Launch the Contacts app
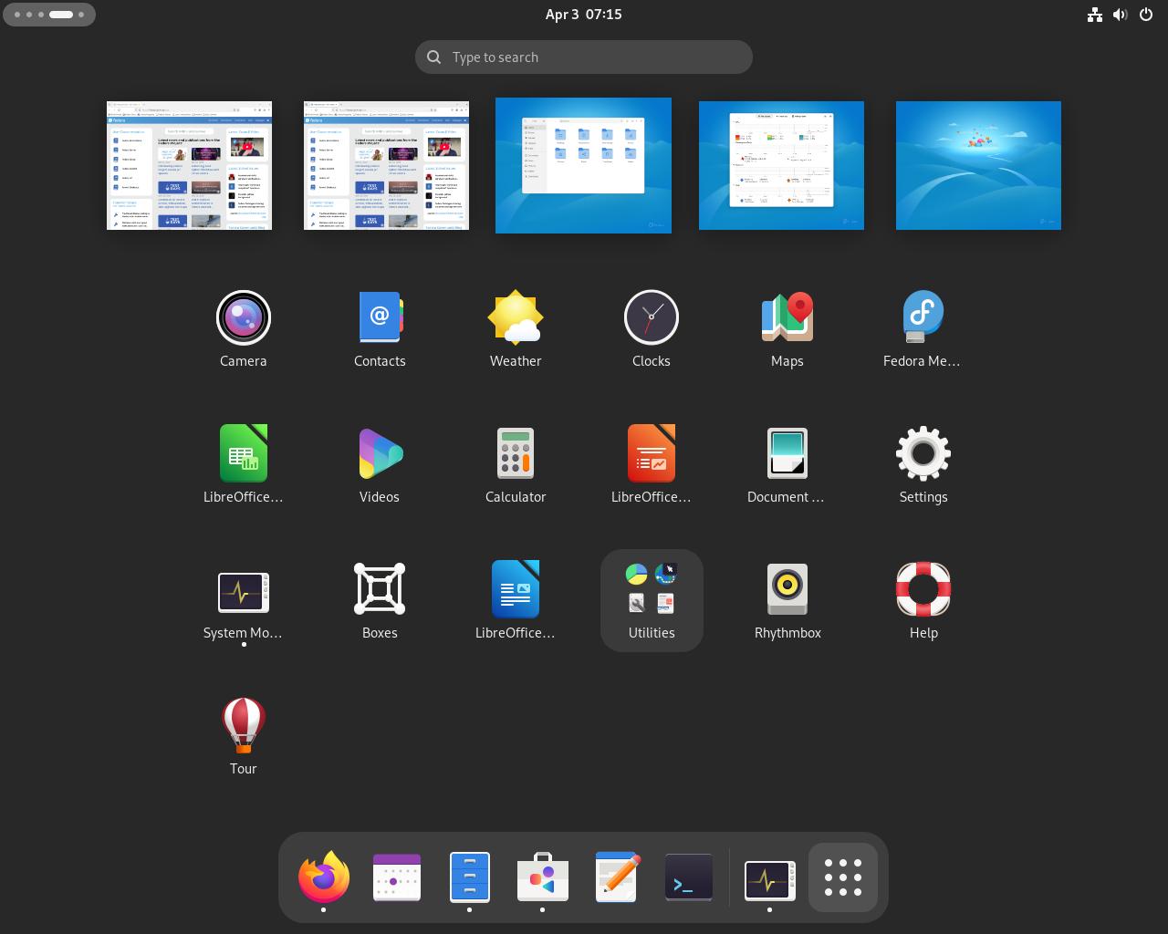The height and width of the screenshot is (934, 1168). pyautogui.click(x=380, y=328)
